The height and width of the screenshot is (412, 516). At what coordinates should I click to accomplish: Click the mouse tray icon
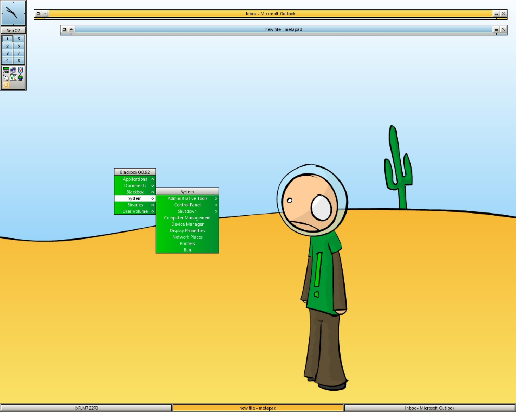coord(6,78)
